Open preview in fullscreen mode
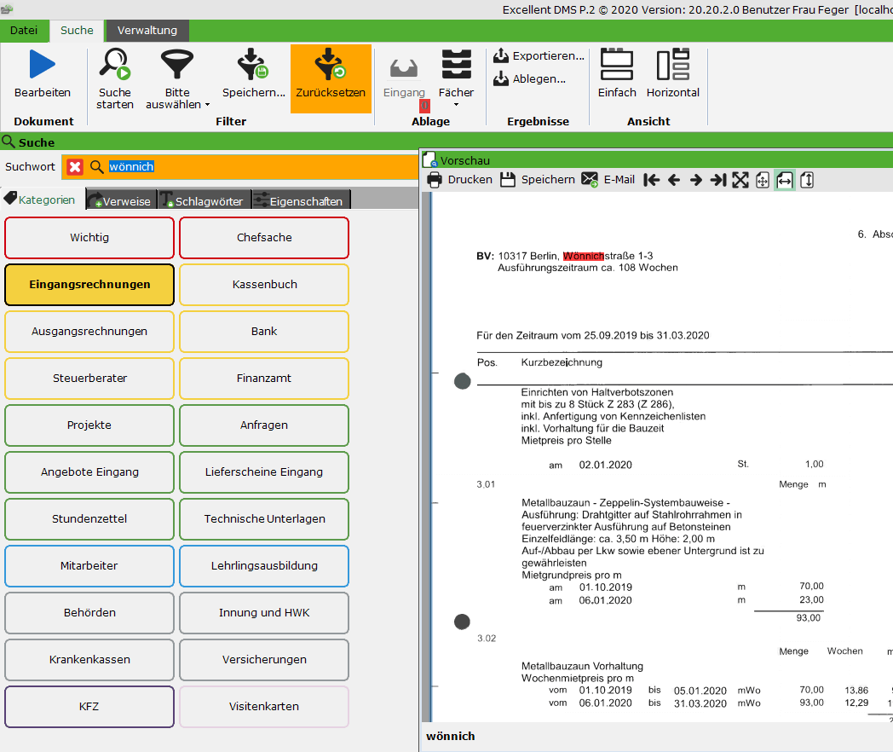This screenshot has height=752, width=893. [740, 180]
